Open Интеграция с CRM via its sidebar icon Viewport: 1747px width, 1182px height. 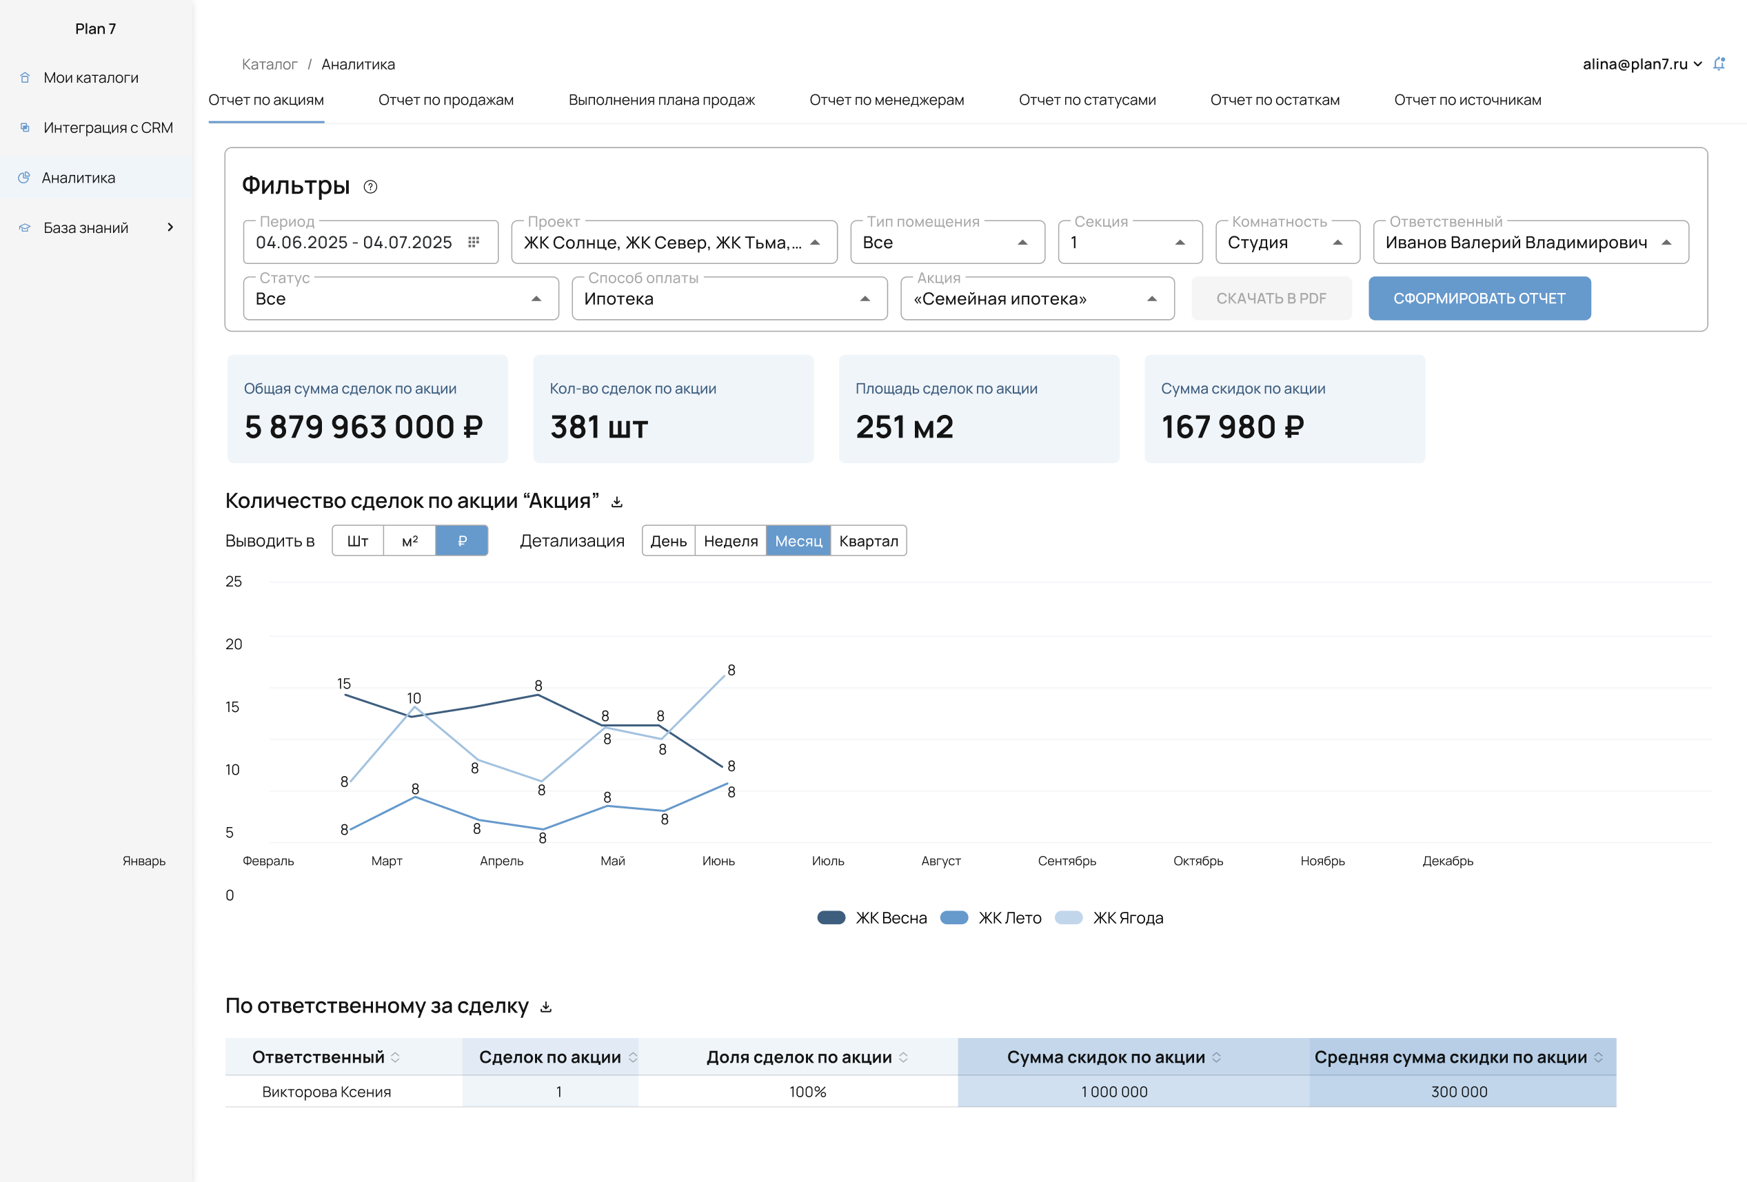point(25,128)
